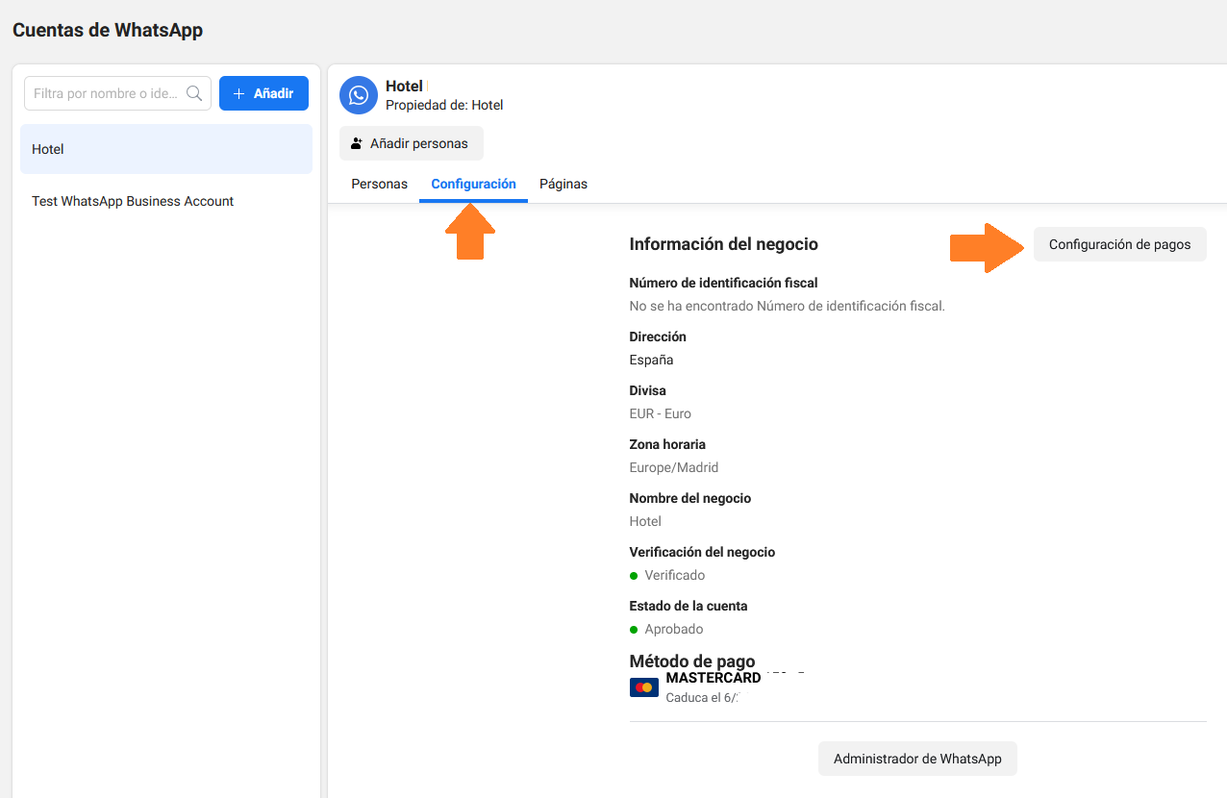Select Test WhatsApp Business Account
This screenshot has width=1227, height=798.
[166, 201]
